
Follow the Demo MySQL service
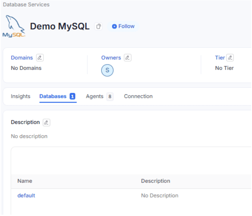click(123, 26)
